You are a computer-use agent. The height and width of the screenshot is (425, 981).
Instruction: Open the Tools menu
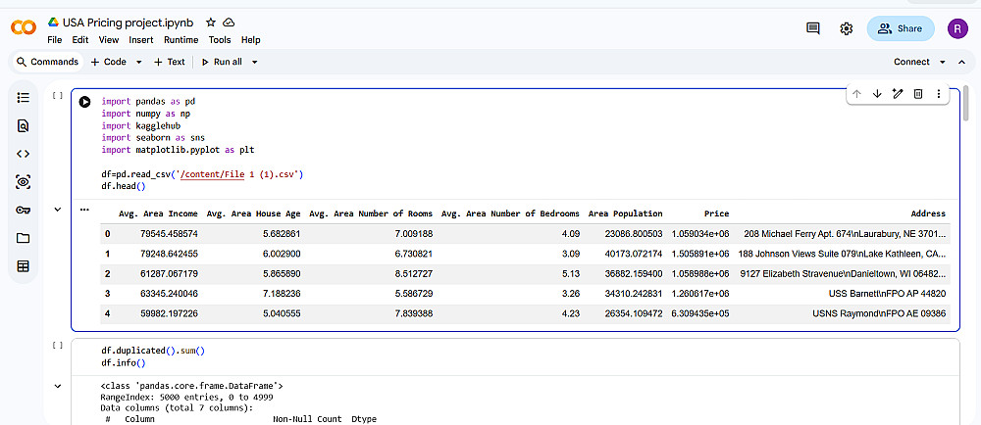pyautogui.click(x=220, y=40)
